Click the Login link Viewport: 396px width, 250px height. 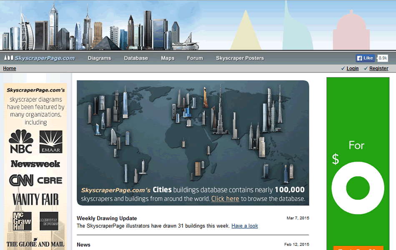353,68
